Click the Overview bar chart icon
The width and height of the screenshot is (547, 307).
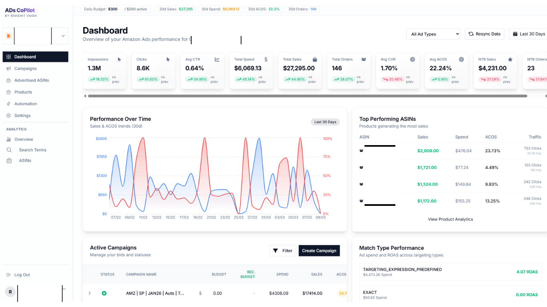(9, 139)
